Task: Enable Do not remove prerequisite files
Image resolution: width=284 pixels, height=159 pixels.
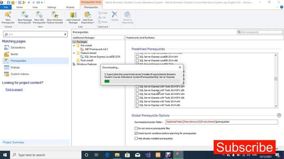Action: pyautogui.click(x=136, y=129)
